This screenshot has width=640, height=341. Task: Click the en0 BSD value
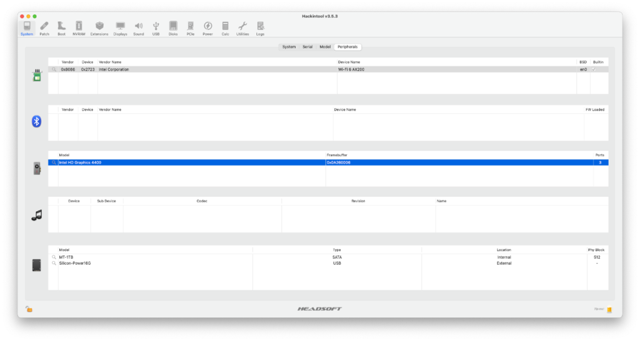click(x=583, y=70)
